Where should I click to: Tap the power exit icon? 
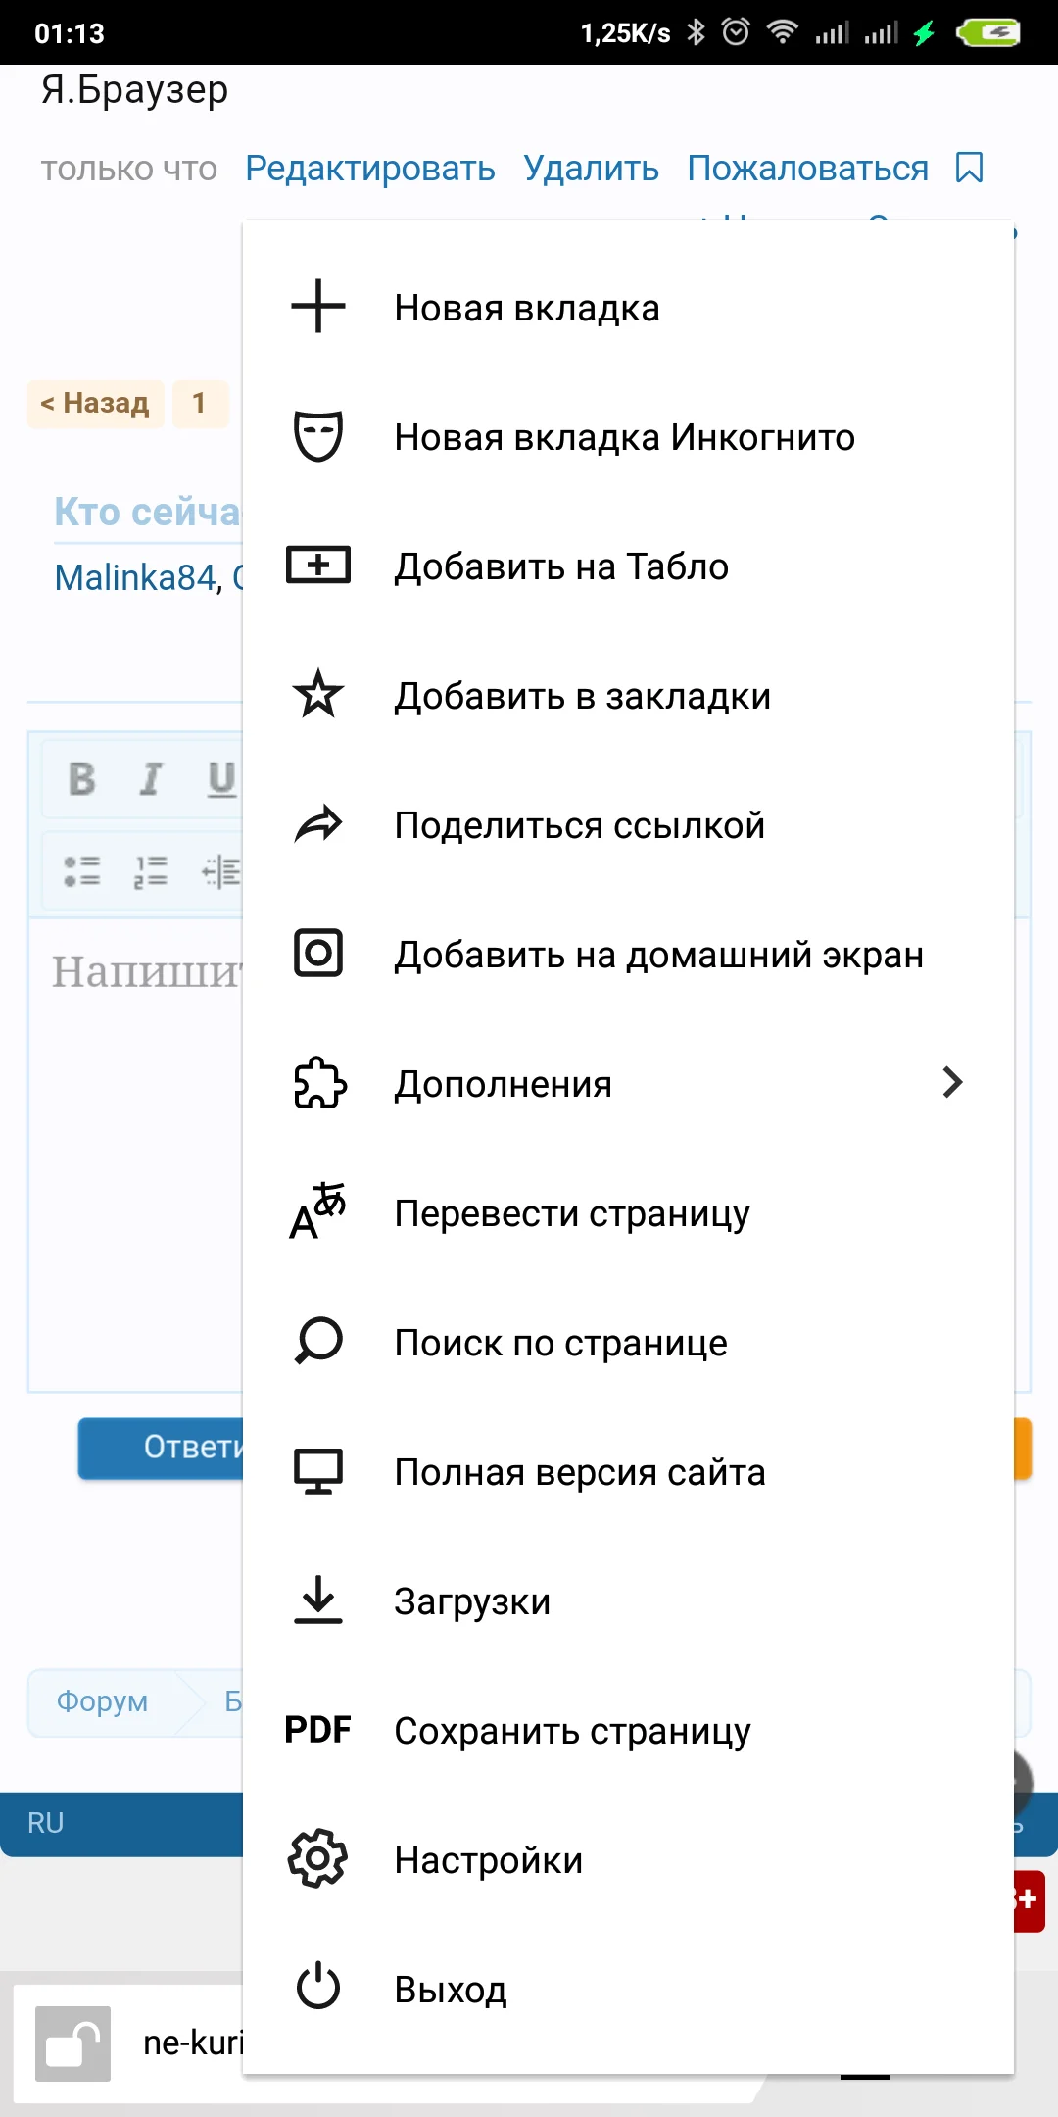click(318, 1988)
